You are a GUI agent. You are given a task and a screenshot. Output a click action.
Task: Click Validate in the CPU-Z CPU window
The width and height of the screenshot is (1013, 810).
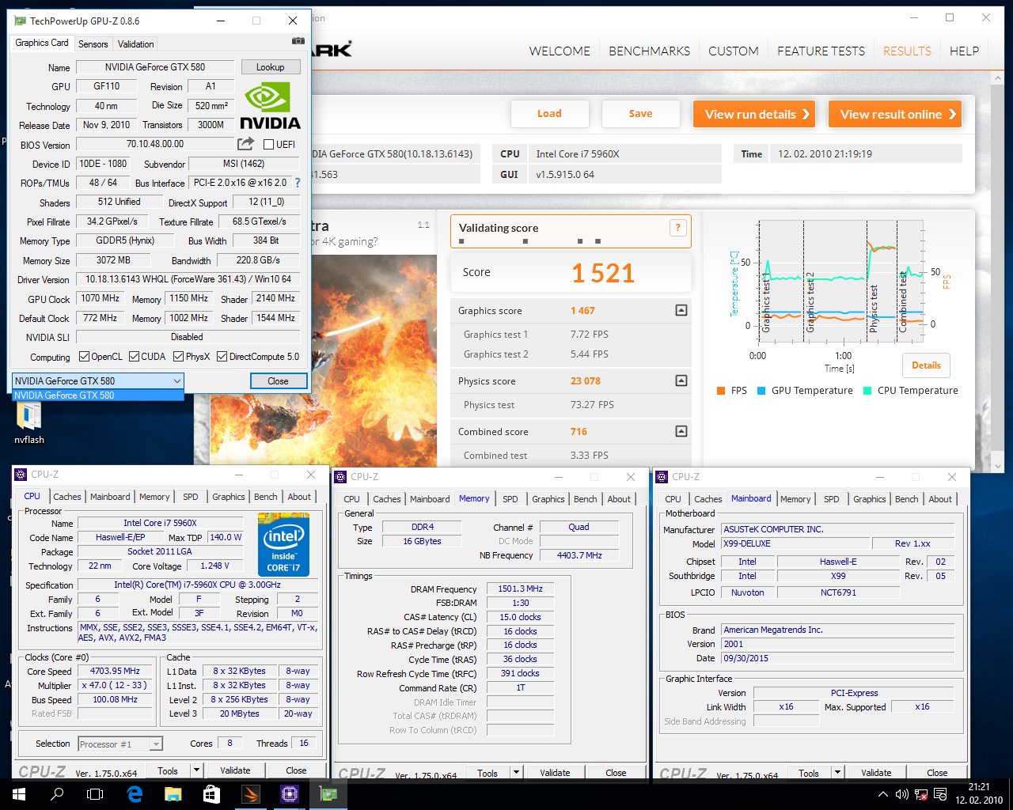click(x=235, y=770)
